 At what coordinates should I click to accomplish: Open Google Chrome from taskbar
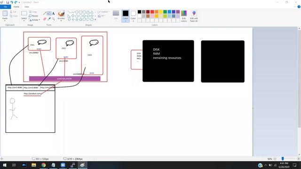pos(44,165)
